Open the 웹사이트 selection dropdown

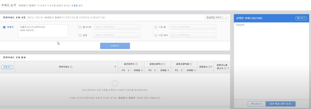click(x=117, y=27)
